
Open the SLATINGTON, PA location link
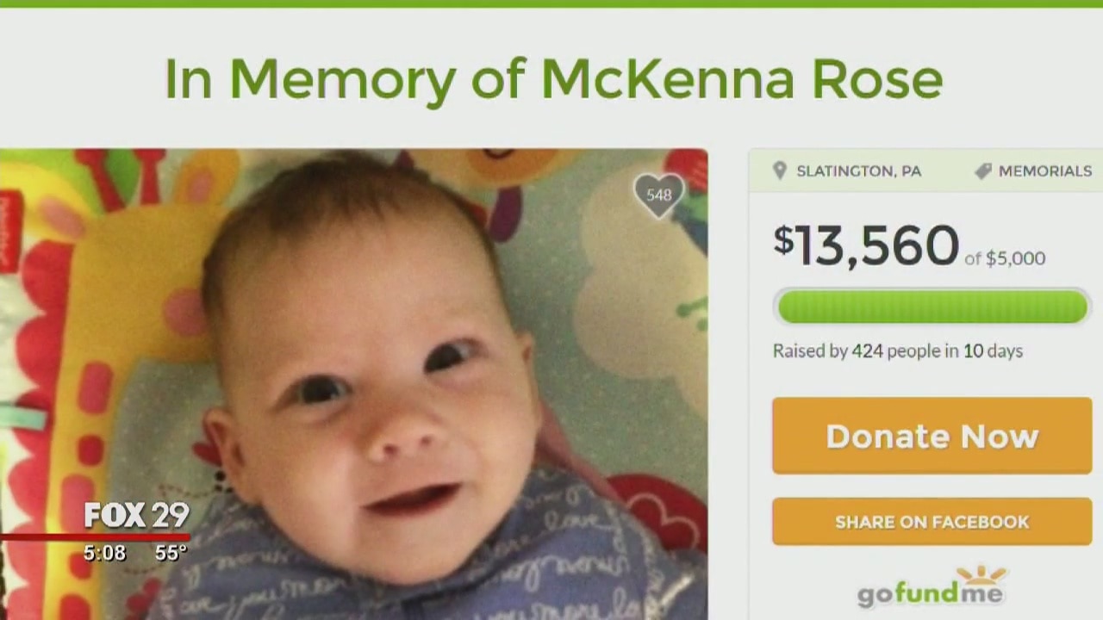click(858, 171)
